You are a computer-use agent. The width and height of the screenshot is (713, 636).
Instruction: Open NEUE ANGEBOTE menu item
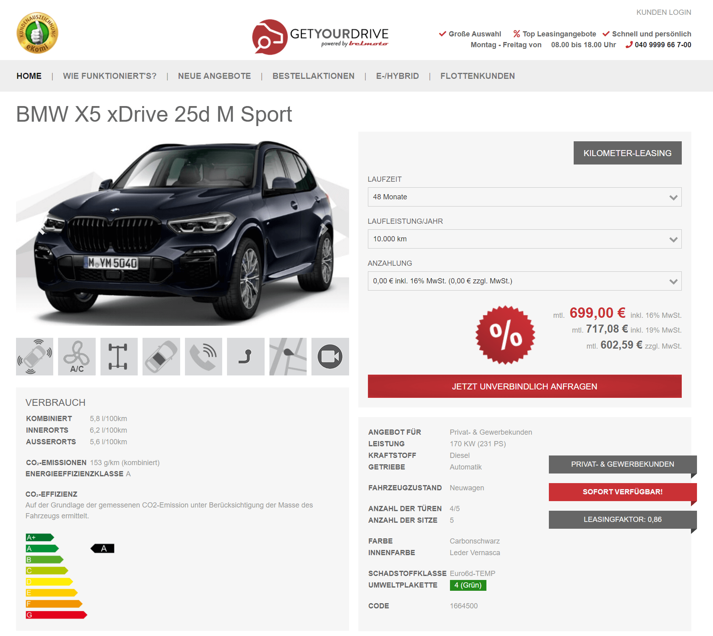[x=215, y=76]
